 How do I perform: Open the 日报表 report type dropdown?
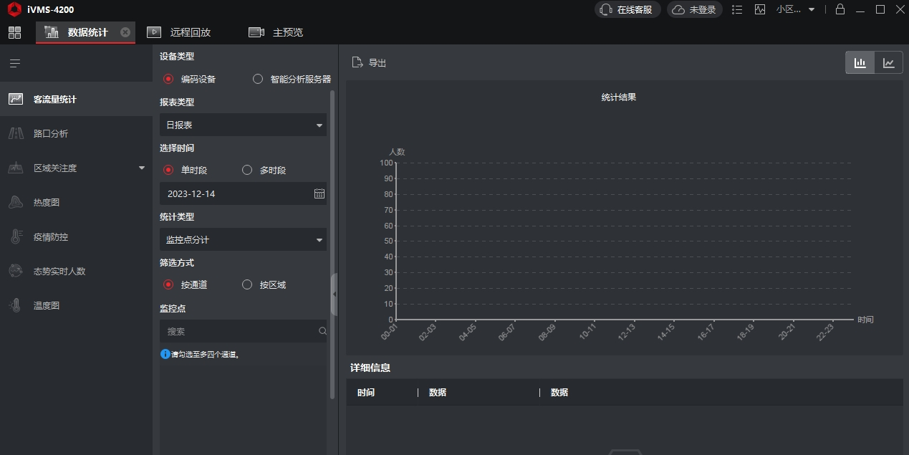pos(243,125)
